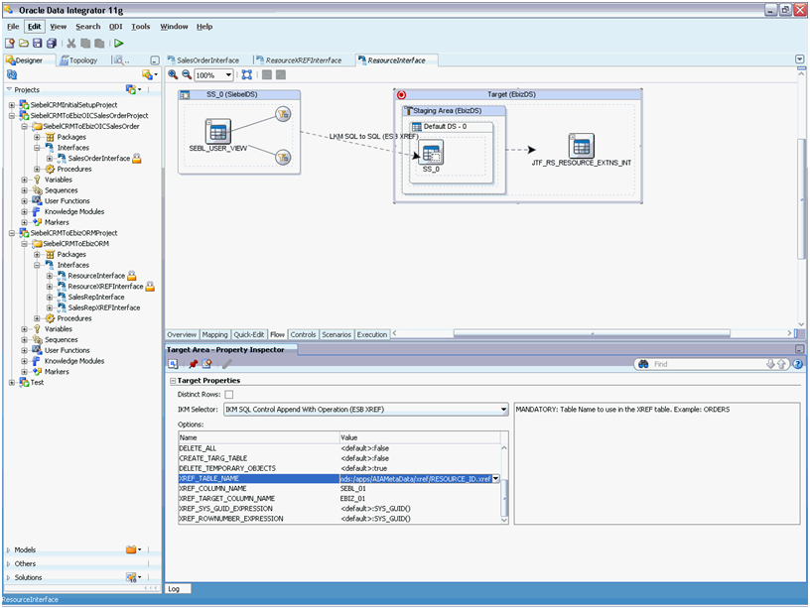This screenshot has width=810, height=608.
Task: Open the zoom percentage dropdown
Action: pos(230,75)
